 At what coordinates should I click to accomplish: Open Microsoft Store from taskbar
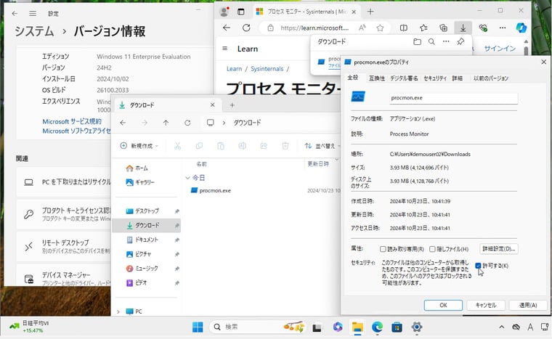[x=397, y=327]
